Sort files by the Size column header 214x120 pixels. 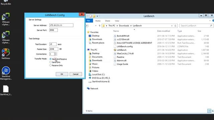click(x=199, y=31)
